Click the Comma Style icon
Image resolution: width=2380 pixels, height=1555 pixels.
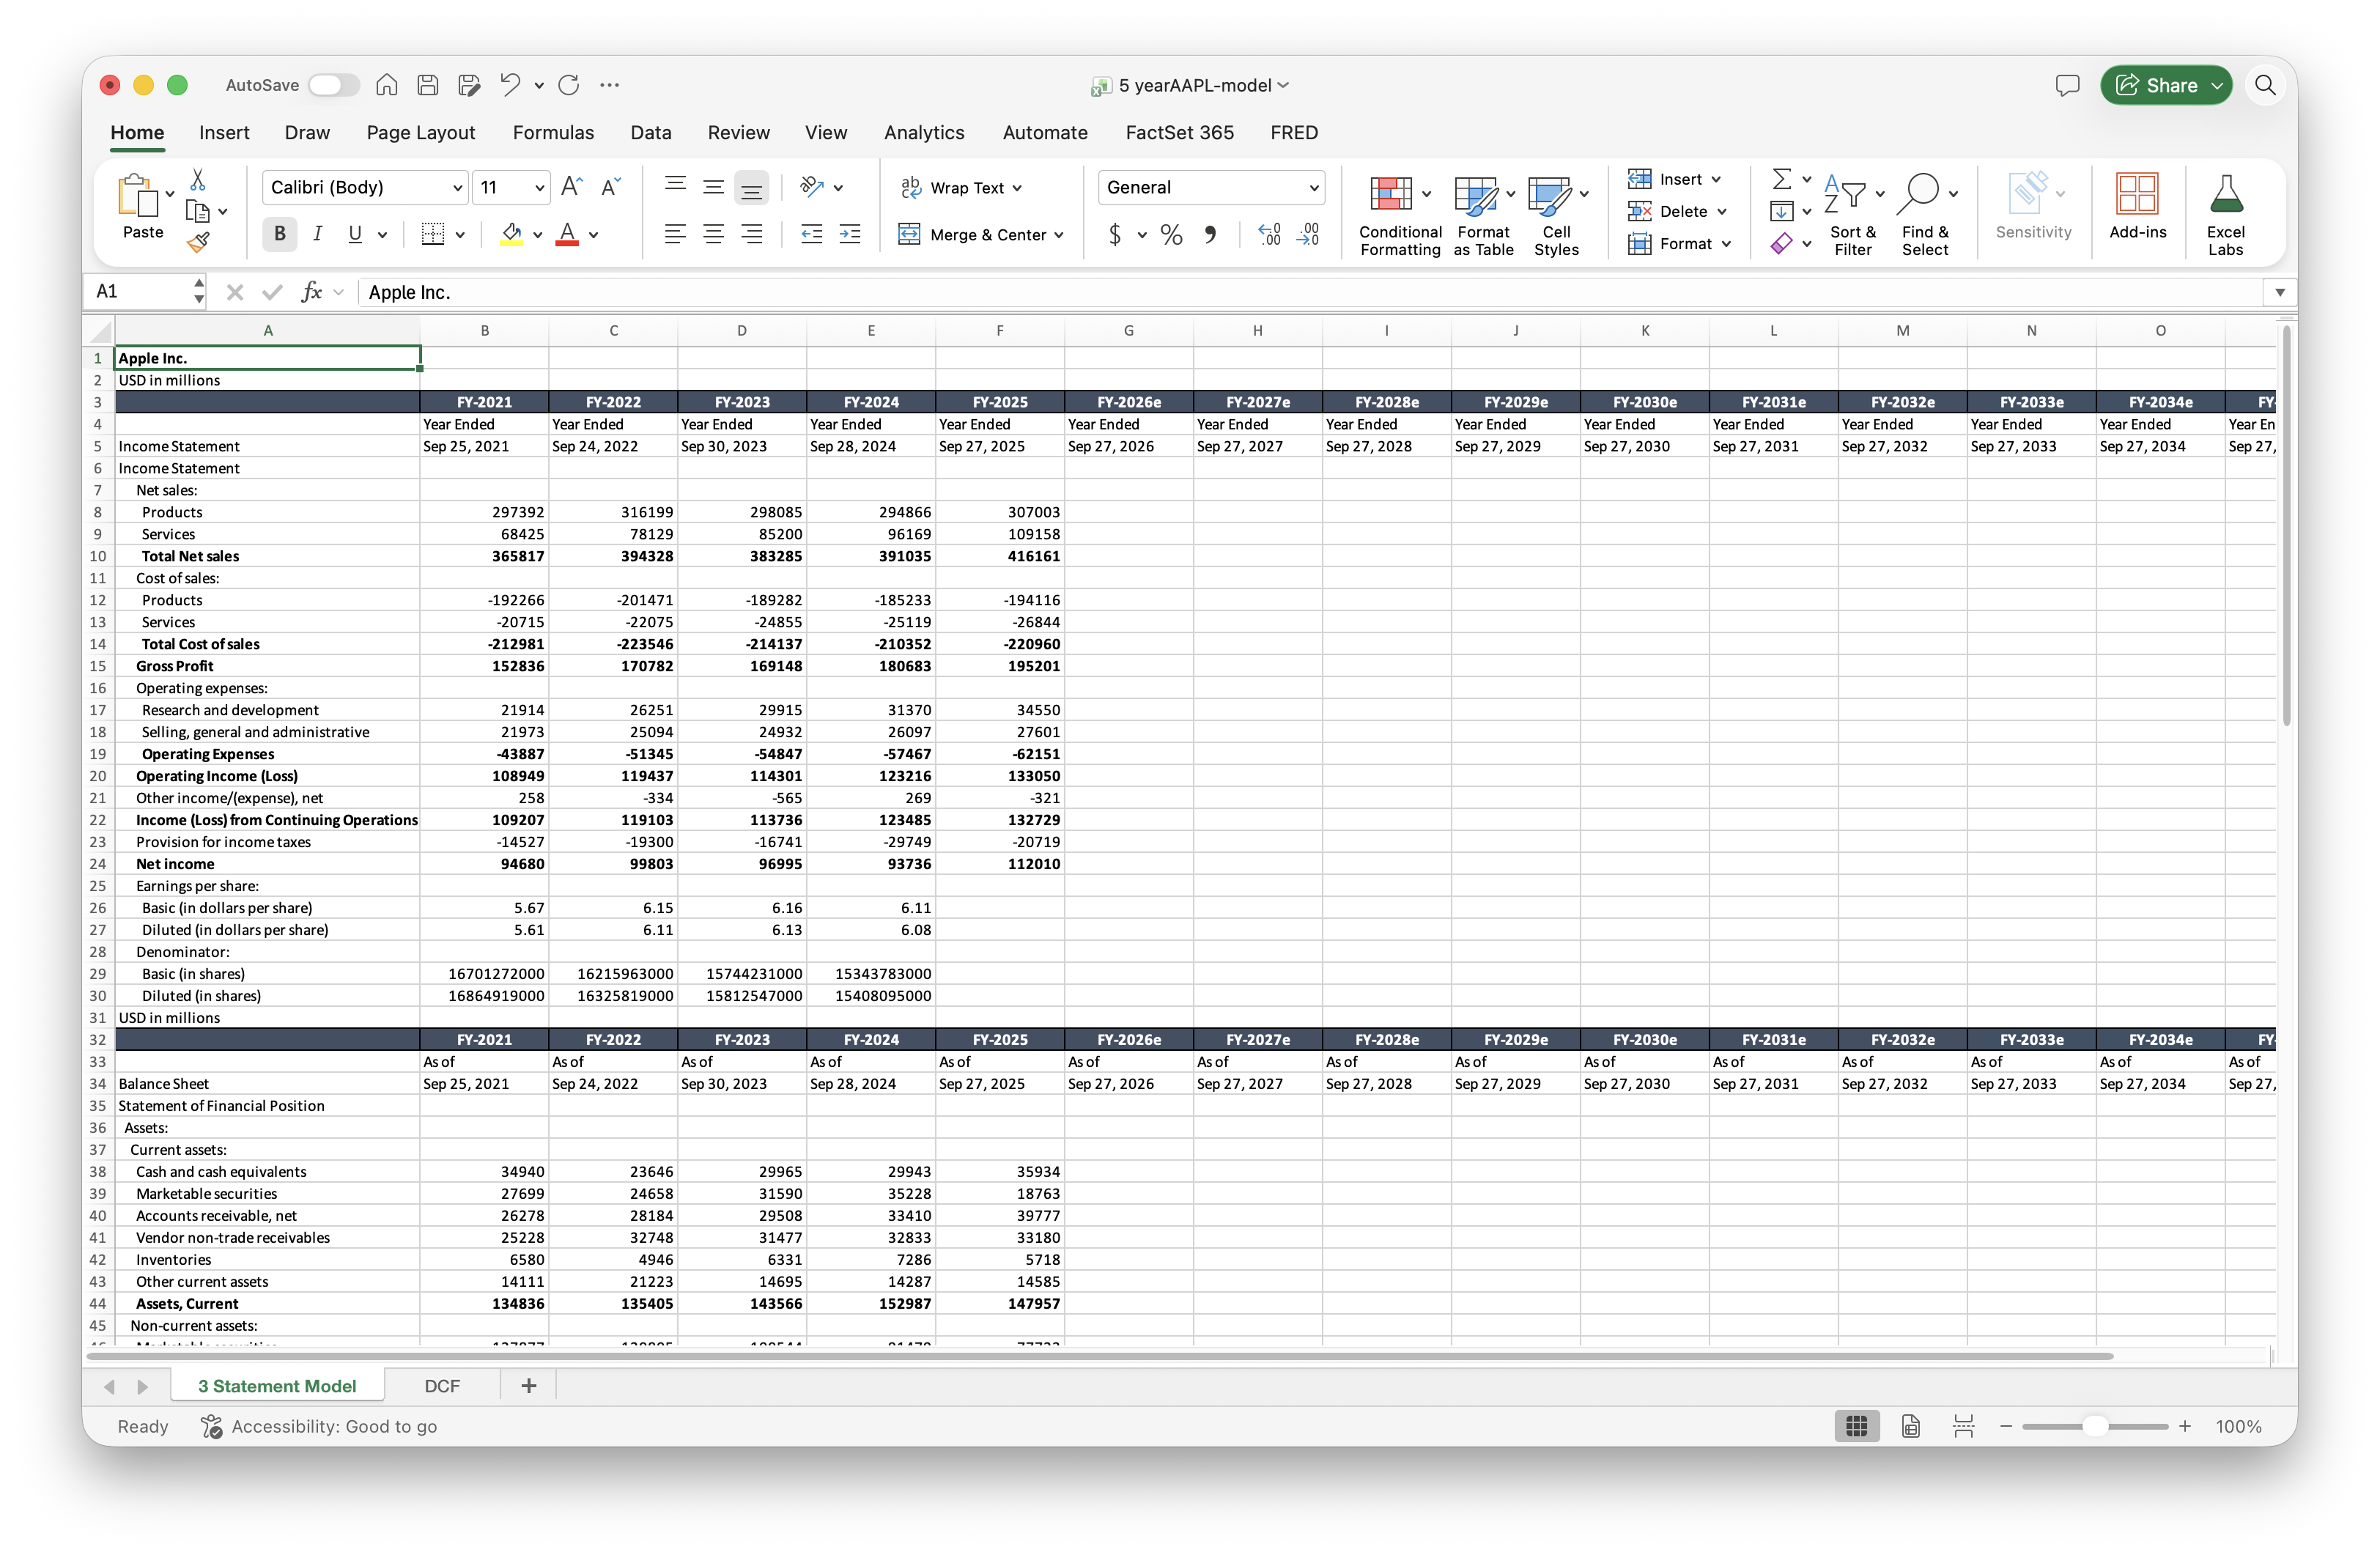(1210, 235)
